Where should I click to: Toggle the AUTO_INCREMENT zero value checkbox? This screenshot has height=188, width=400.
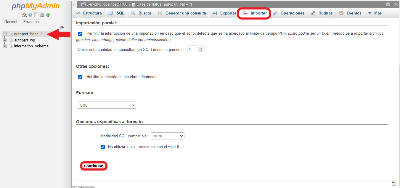[103, 147]
